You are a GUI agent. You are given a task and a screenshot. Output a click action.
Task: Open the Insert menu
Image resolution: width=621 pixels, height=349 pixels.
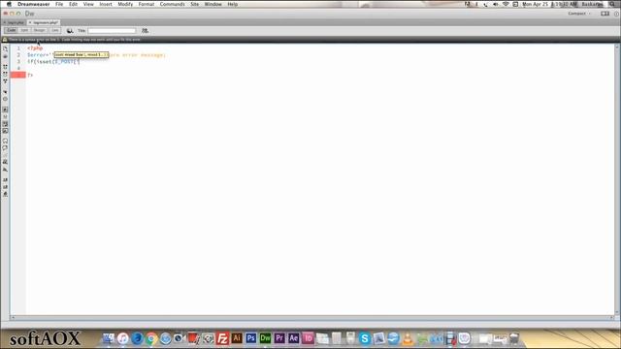point(106,4)
